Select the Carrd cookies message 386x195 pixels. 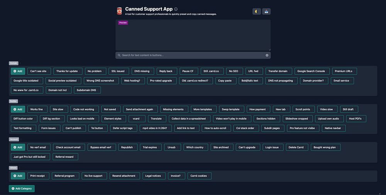[200, 176]
